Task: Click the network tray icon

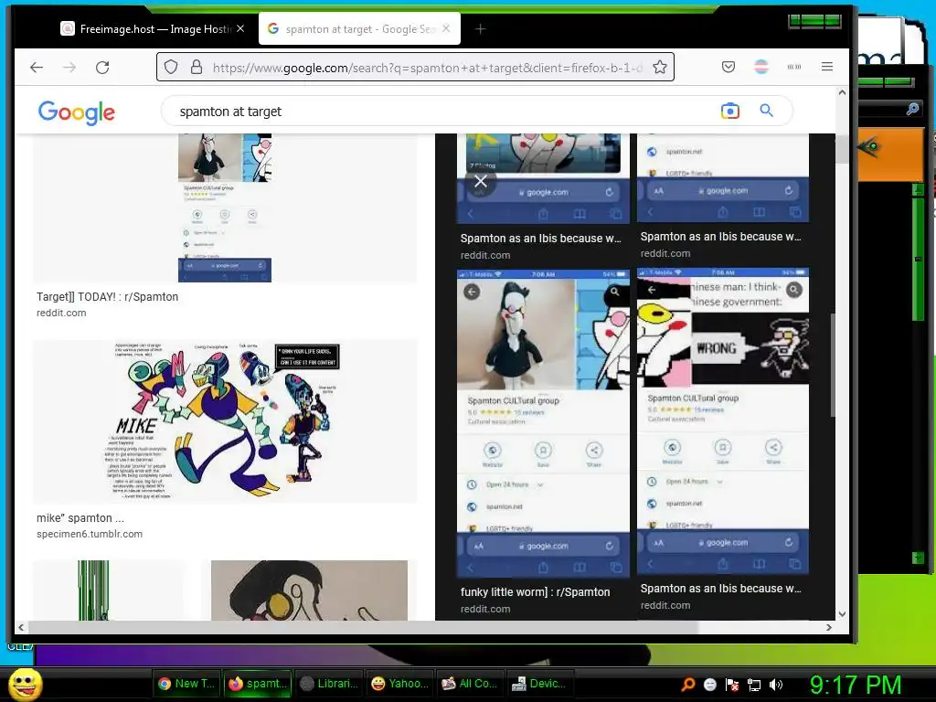Action: click(x=754, y=685)
